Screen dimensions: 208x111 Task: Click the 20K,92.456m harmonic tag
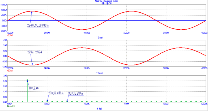tap(56, 93)
